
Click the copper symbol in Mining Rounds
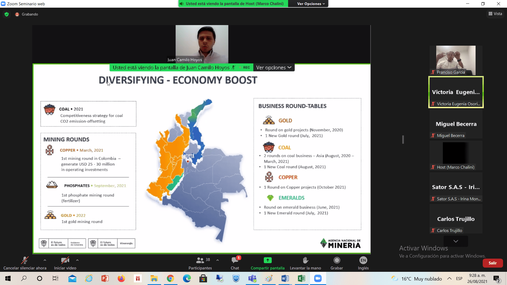coord(49,150)
